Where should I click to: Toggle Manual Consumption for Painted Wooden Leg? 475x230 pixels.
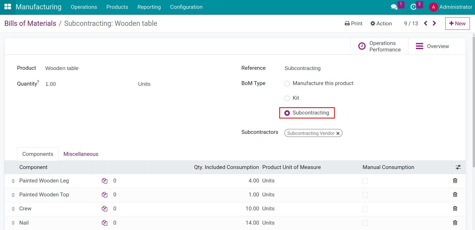365,181
